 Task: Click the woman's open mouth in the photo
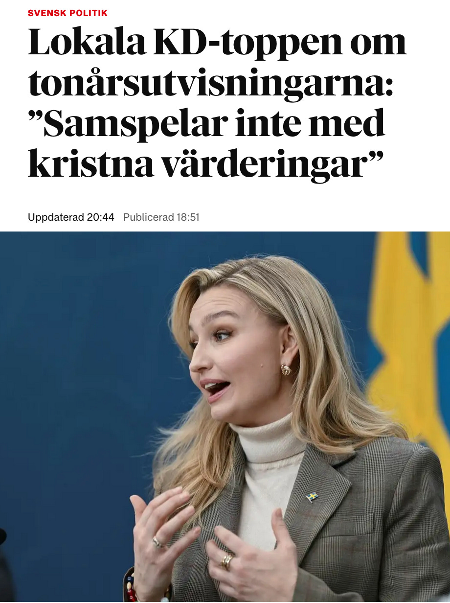tap(216, 389)
